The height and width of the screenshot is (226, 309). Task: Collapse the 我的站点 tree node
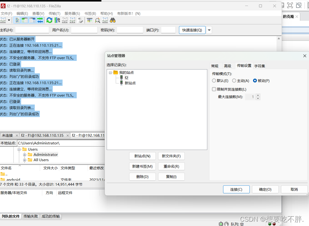110,73
